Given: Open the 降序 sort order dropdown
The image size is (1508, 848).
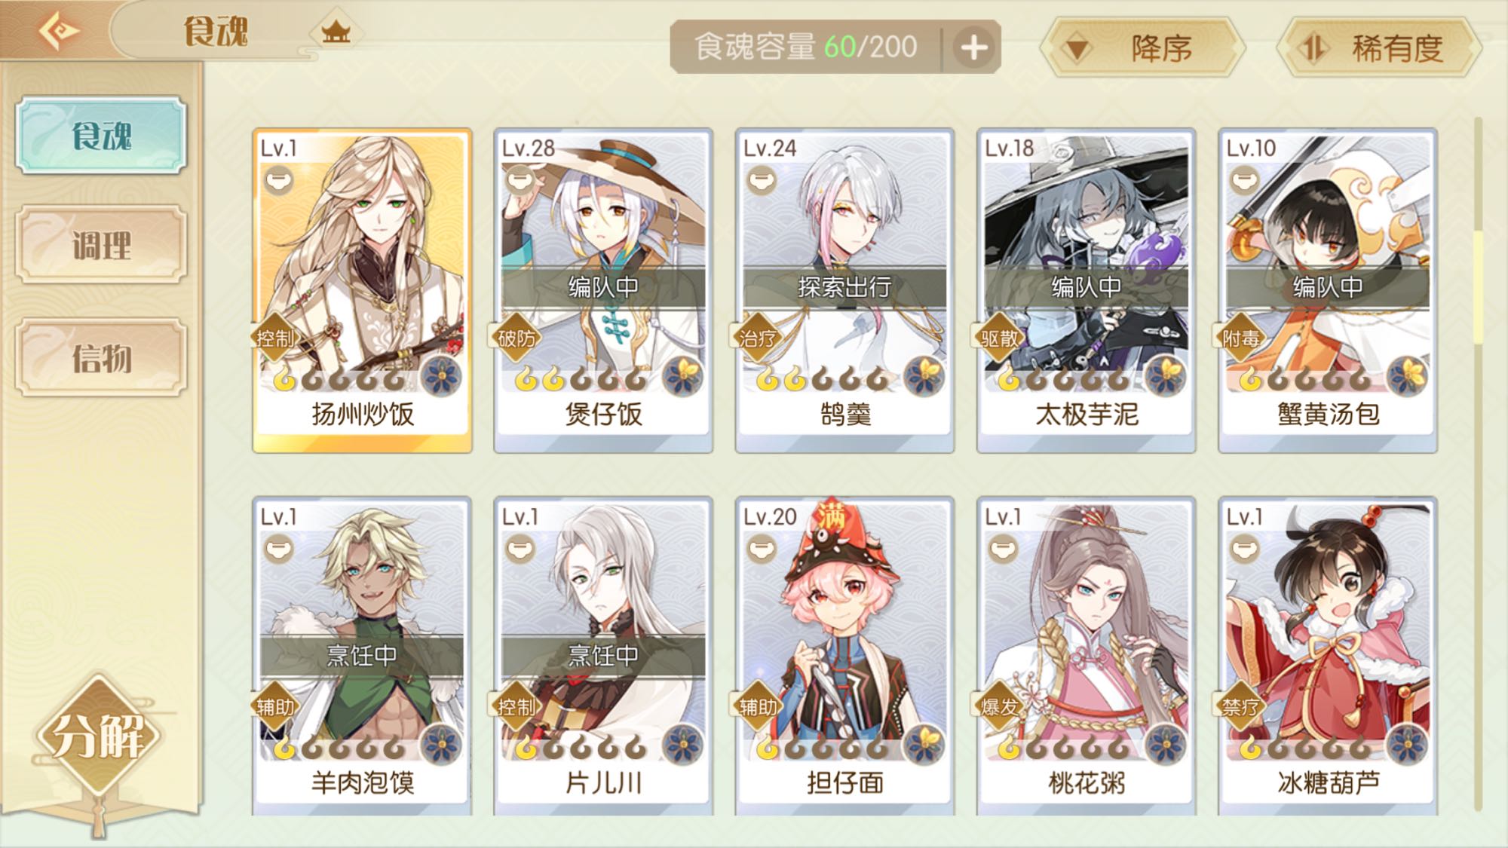Looking at the screenshot, I should coord(1143,49).
